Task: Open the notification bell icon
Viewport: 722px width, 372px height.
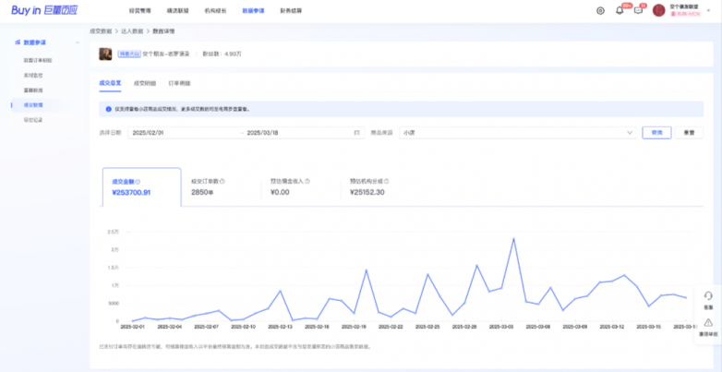Action: [620, 10]
